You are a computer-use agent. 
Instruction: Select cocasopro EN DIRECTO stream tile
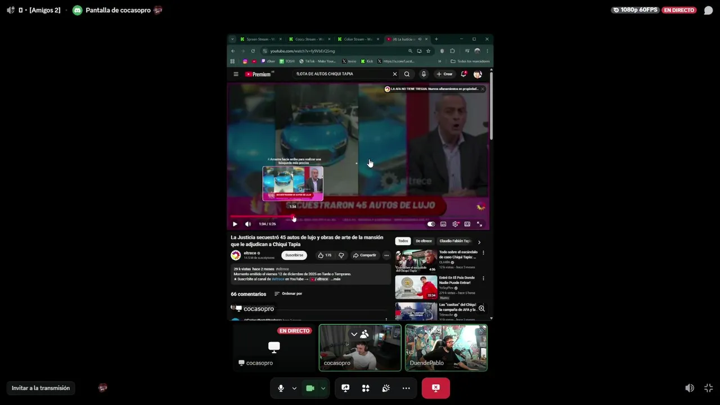click(274, 348)
